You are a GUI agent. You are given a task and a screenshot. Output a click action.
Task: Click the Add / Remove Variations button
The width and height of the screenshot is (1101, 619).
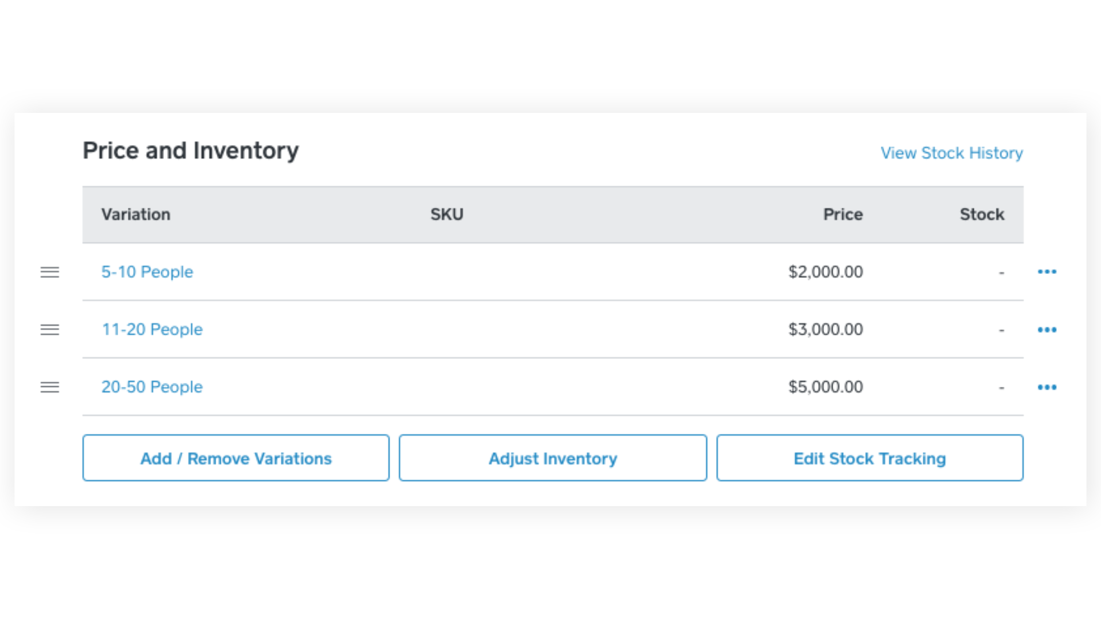[236, 458]
